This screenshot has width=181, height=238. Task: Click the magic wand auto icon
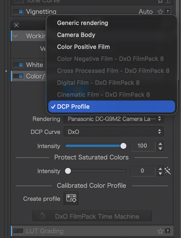(168, 171)
